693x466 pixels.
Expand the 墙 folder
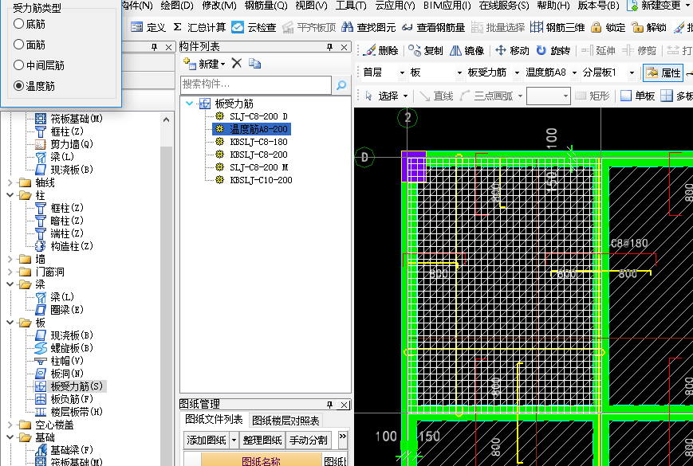(x=10, y=259)
